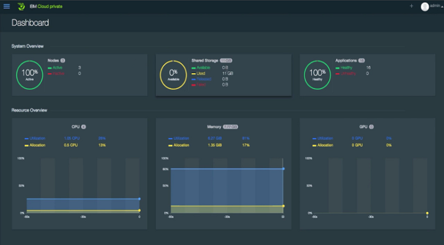Click the IBM Cloud private logo icon
The image size is (444, 245).
[x=21, y=6]
